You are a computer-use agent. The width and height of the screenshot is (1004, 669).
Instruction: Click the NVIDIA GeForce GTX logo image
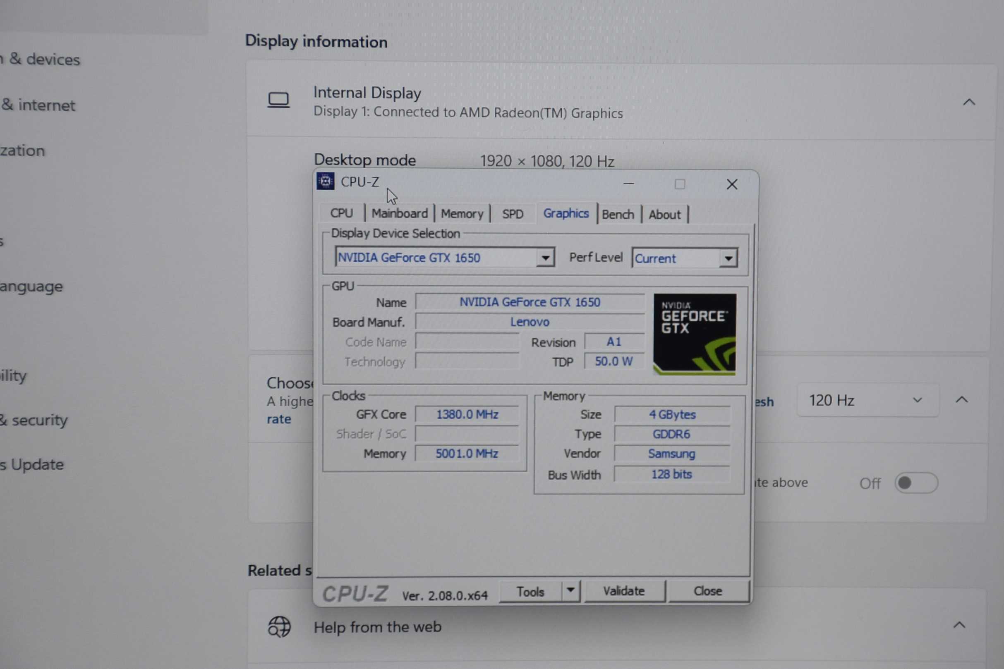click(x=695, y=334)
